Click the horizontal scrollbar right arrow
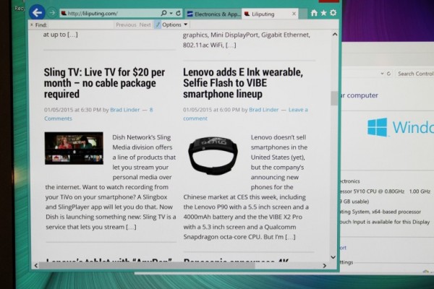The image size is (434, 289). tap(324, 266)
